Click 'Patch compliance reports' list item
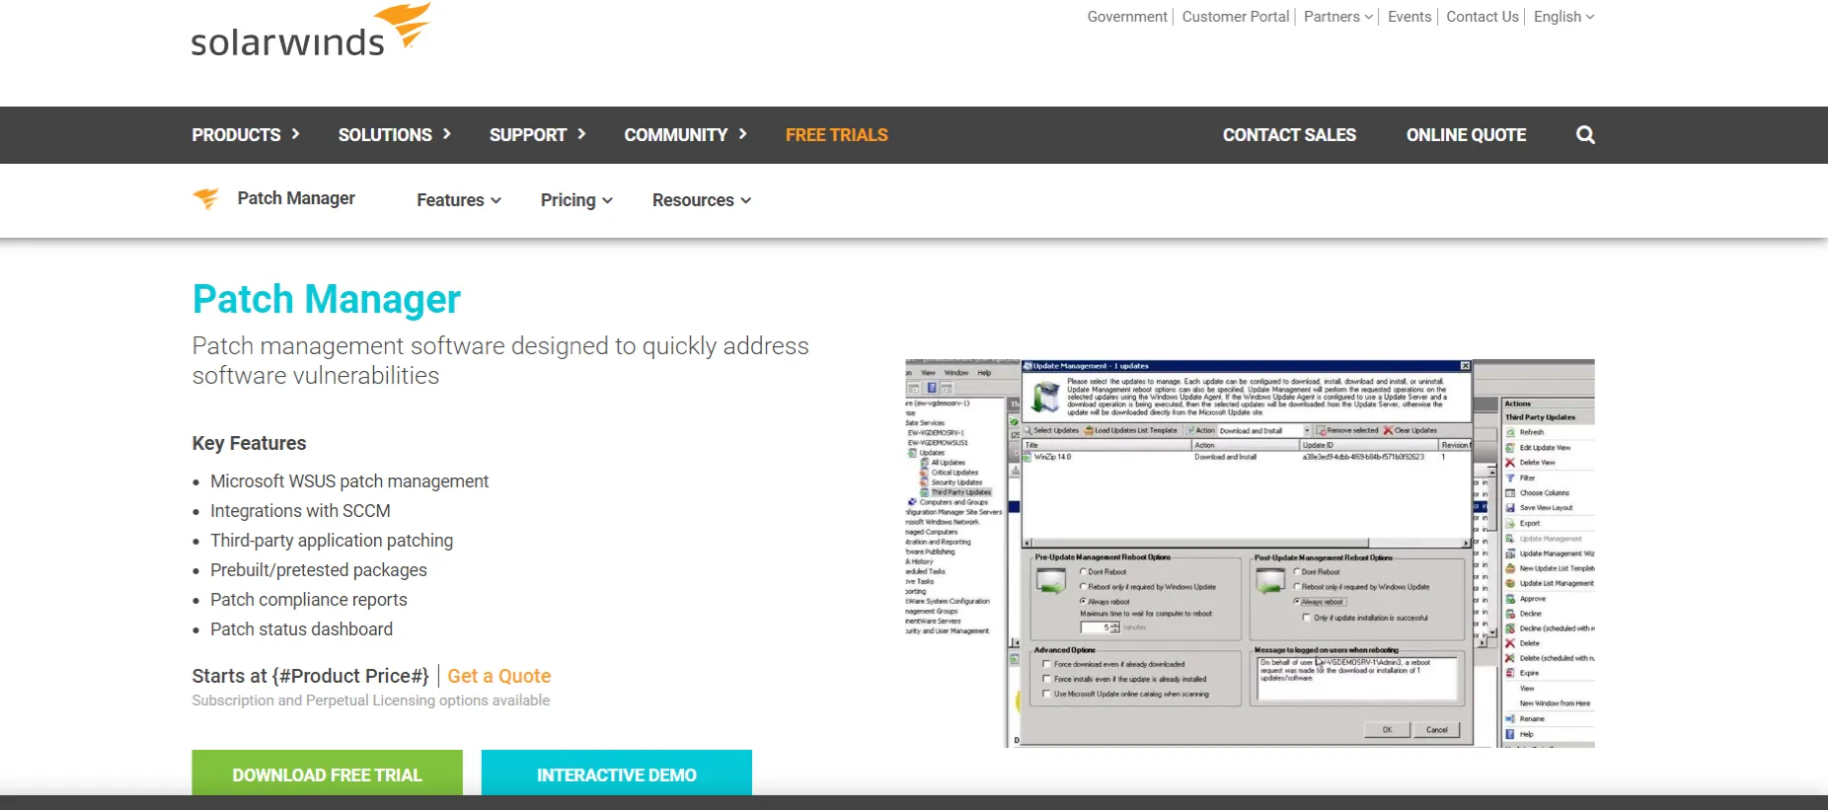The width and height of the screenshot is (1828, 810). coord(309,600)
